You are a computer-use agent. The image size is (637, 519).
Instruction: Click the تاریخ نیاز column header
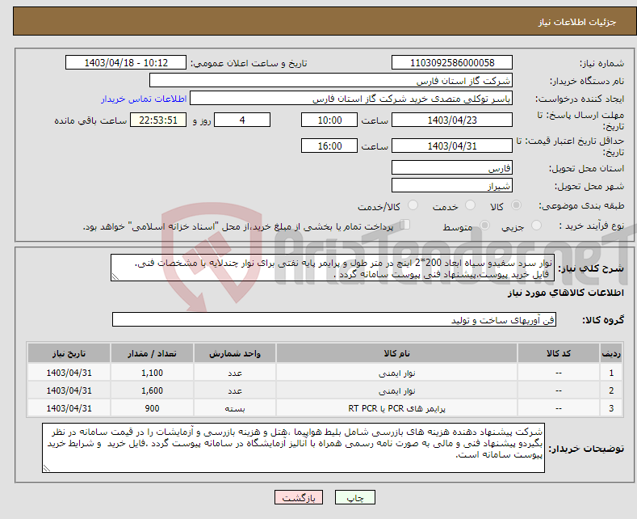pos(69,353)
